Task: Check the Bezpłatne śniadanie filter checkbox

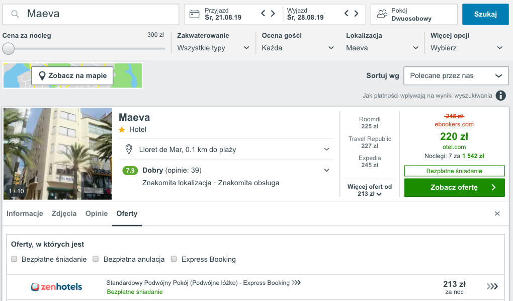Action: [14, 259]
